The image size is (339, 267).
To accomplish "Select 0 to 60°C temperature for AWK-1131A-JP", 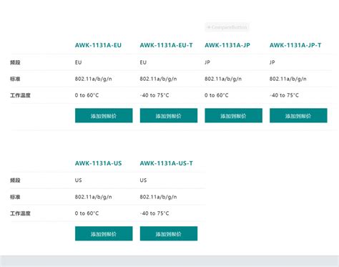I will tap(217, 95).
